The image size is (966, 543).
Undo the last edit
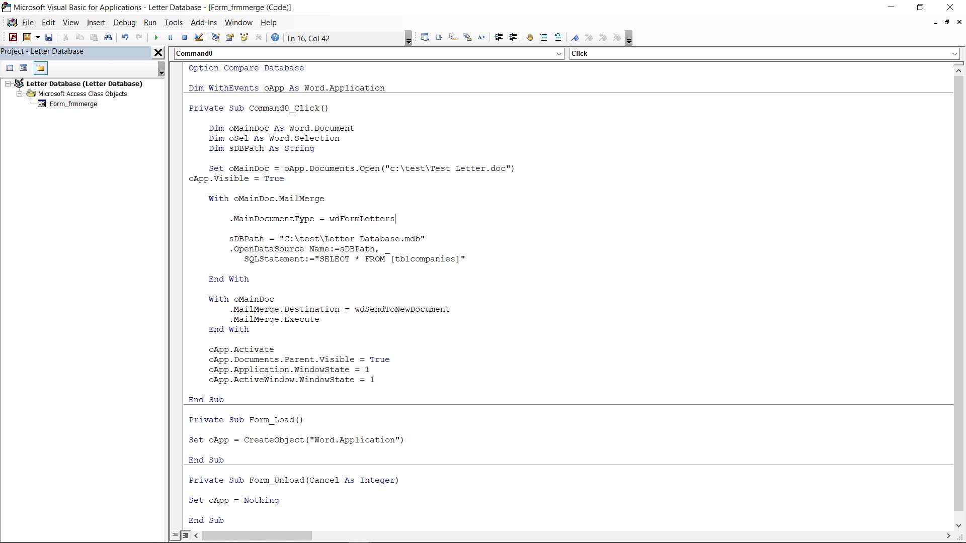[125, 38]
